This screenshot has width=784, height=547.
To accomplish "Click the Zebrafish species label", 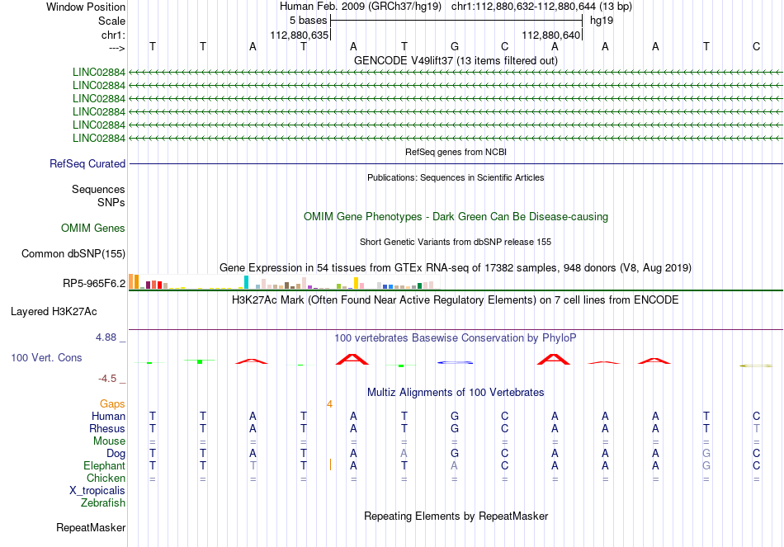I will 103,503.
